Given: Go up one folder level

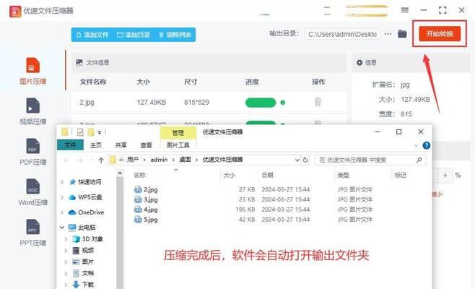Looking at the screenshot, I should [x=101, y=160].
